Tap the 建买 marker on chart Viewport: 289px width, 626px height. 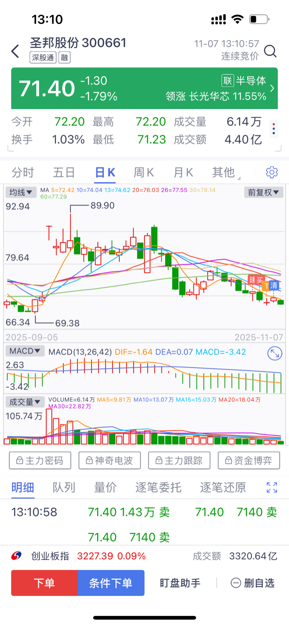pyautogui.click(x=256, y=280)
